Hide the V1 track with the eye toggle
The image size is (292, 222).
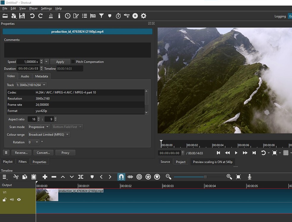coord(19,199)
